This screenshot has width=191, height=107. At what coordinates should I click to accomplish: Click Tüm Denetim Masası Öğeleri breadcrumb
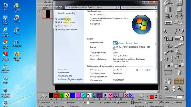coord(82,7)
